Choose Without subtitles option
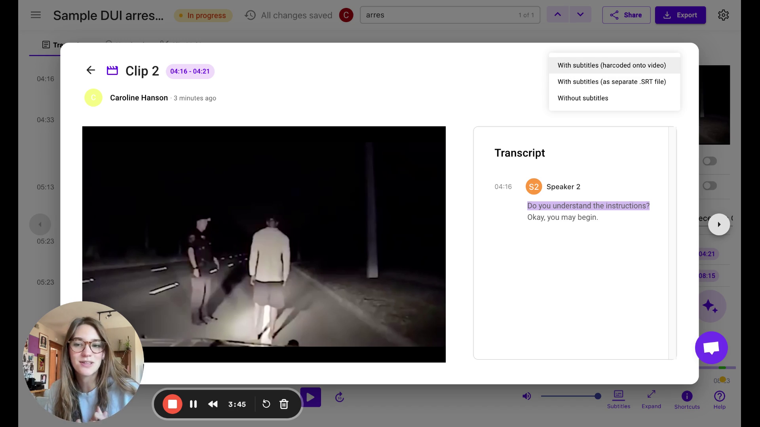The height and width of the screenshot is (427, 760). point(583,98)
